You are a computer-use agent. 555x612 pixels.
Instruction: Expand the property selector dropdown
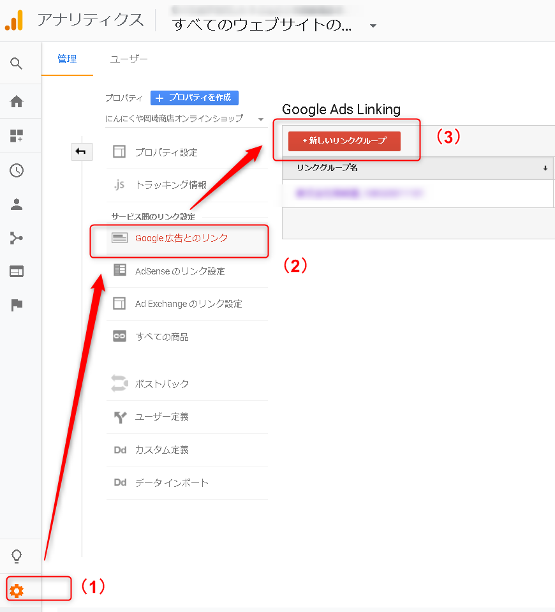260,119
